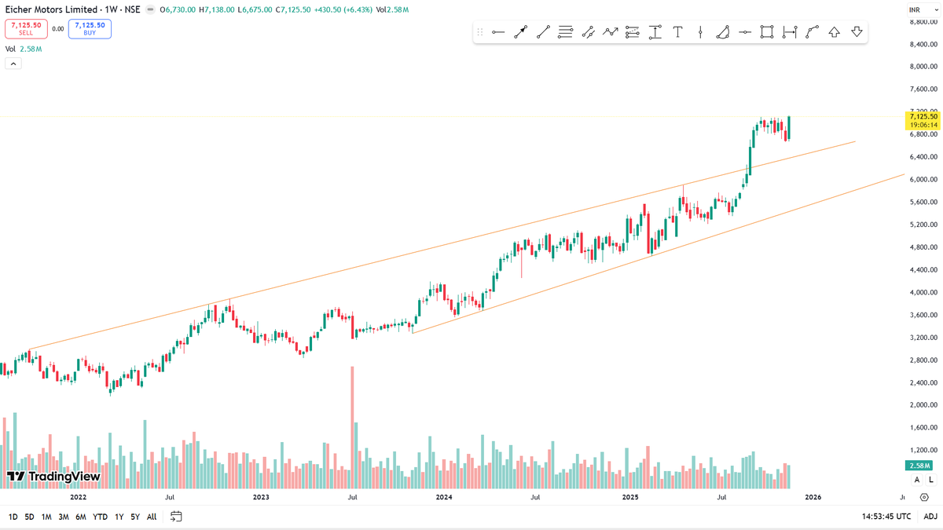Select the trend-based Fib extension tool

click(633, 32)
